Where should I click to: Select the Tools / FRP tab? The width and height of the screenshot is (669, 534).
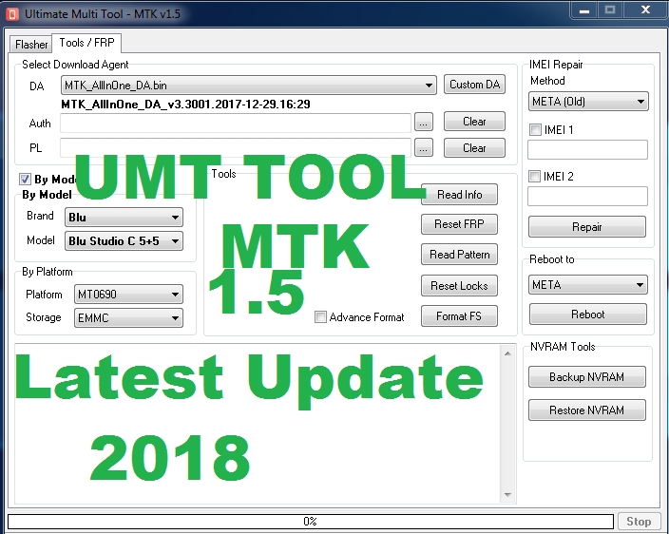[86, 43]
